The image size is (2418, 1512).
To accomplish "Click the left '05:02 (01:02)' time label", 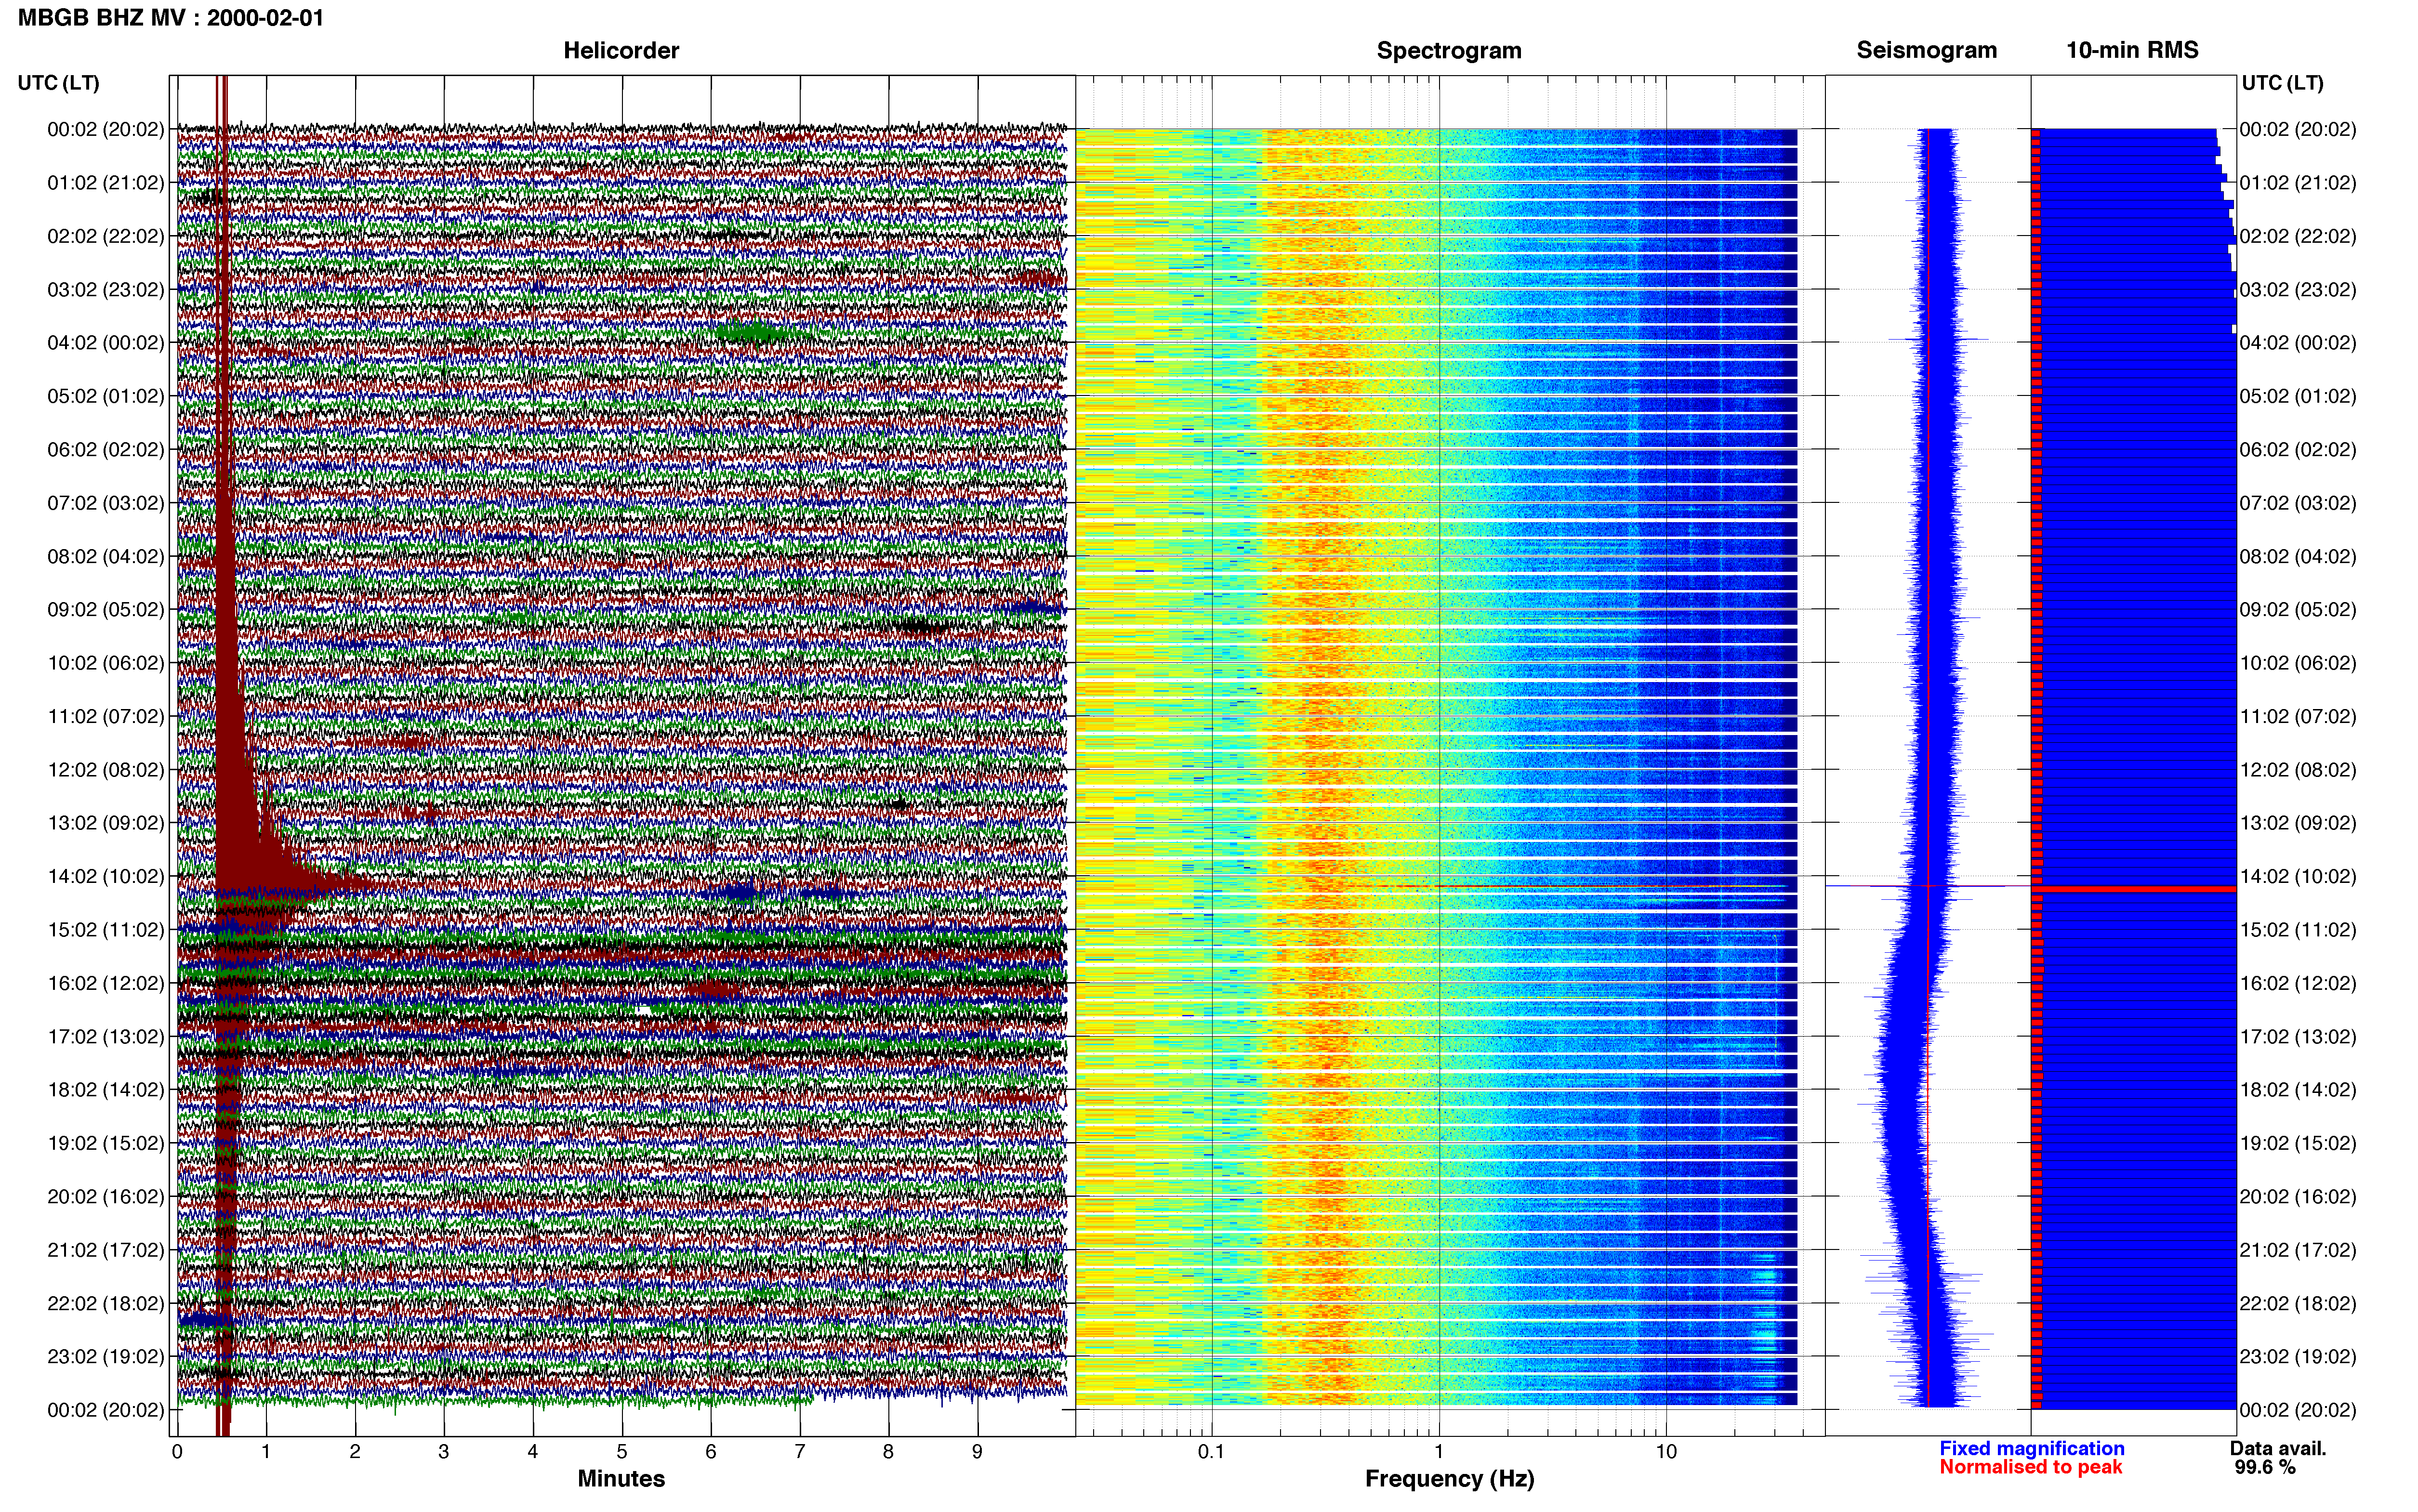I will pyautogui.click(x=106, y=396).
